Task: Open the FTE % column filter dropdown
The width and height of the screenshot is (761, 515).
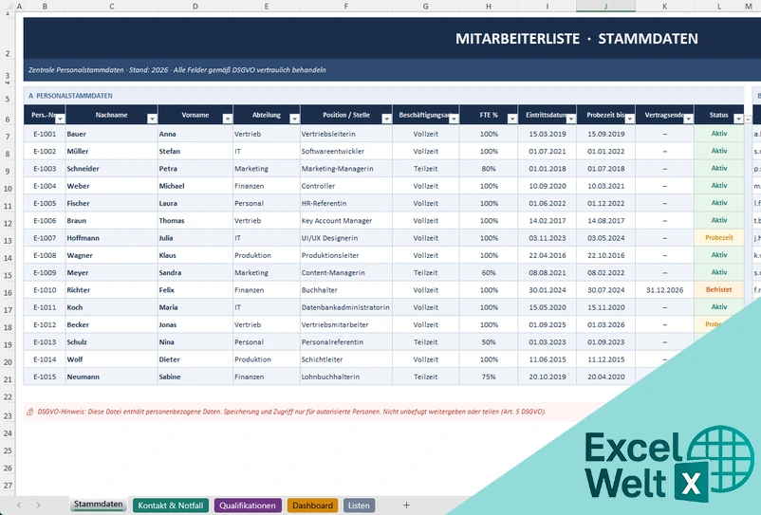Action: point(512,120)
